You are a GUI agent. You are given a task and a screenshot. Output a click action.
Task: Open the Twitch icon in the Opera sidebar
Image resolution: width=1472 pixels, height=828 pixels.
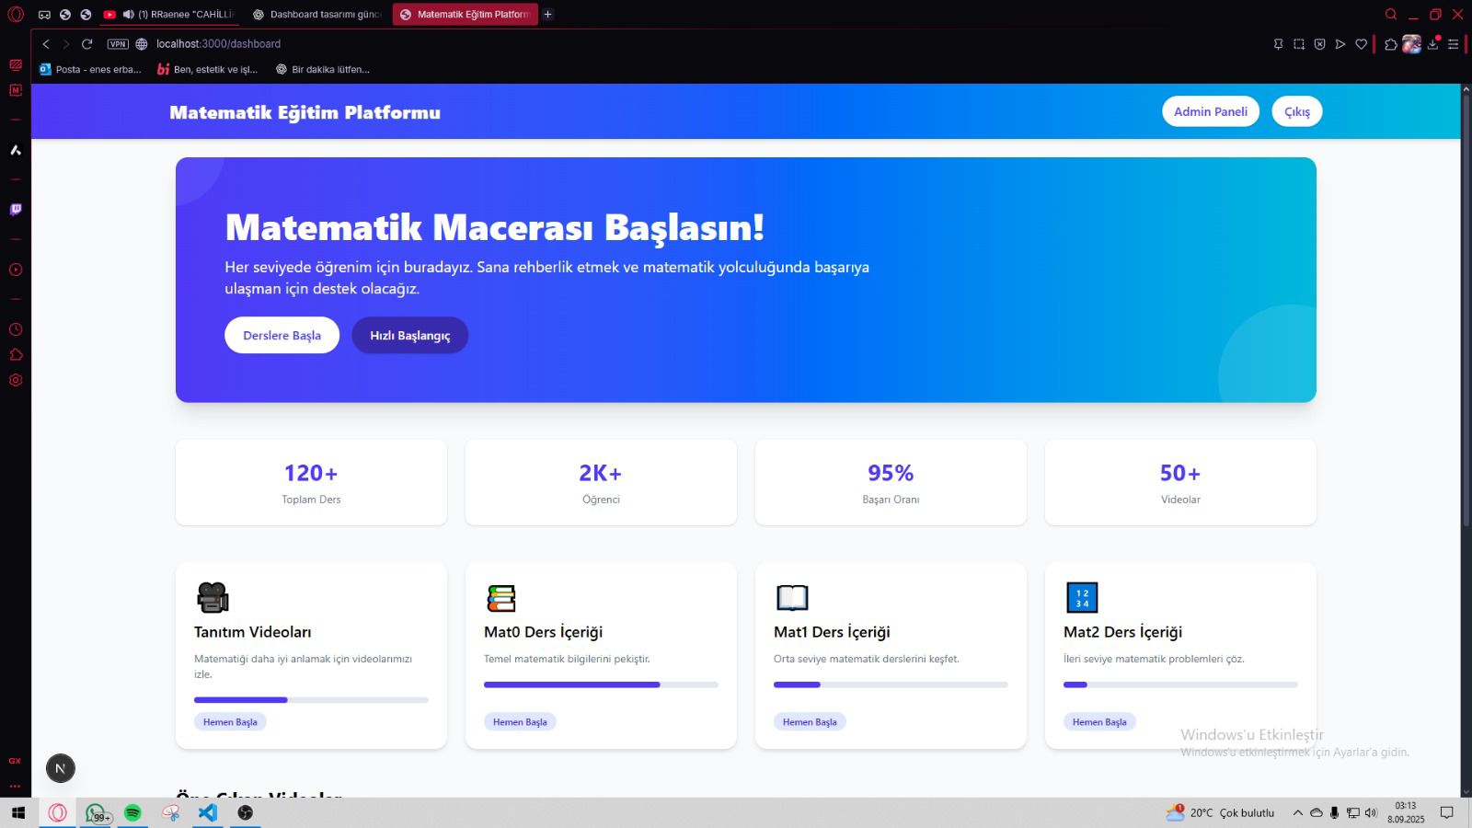[16, 210]
